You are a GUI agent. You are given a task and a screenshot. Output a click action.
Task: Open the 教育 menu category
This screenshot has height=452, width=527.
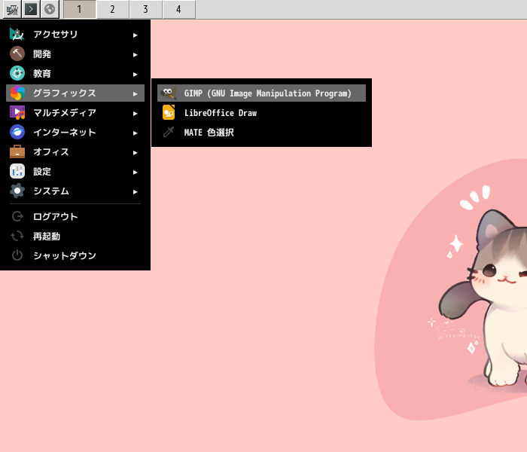[75, 74]
